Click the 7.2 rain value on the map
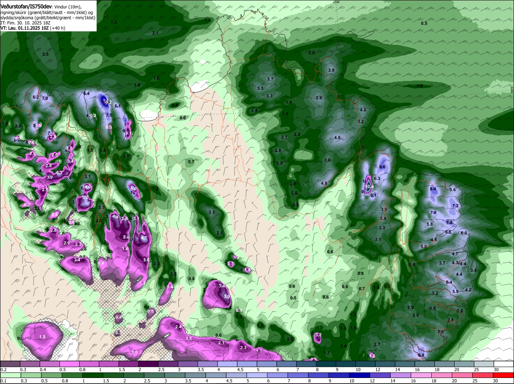Image resolution: width=514 pixels, height=384 pixels. pyautogui.click(x=455, y=206)
